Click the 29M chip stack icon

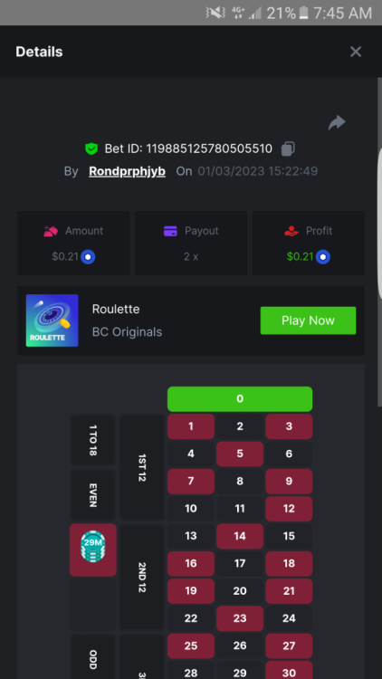tap(92, 548)
